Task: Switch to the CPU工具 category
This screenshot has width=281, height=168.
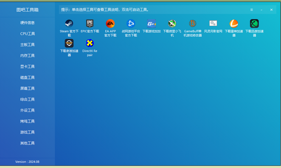Action: click(x=27, y=34)
